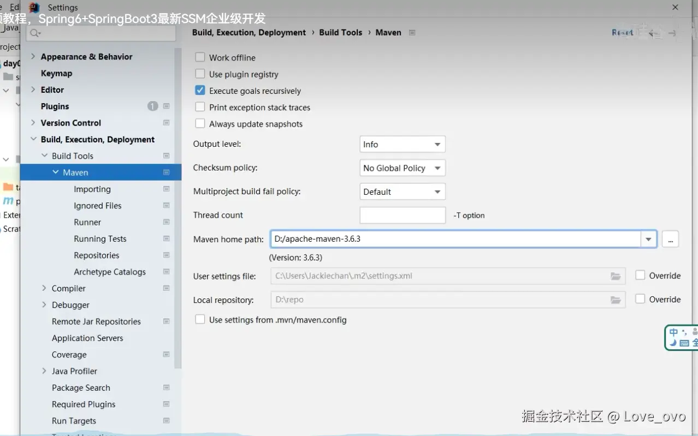Screen dimensions: 698x436
Task: Enable Always update snapshots checkbox
Action: tap(200, 124)
